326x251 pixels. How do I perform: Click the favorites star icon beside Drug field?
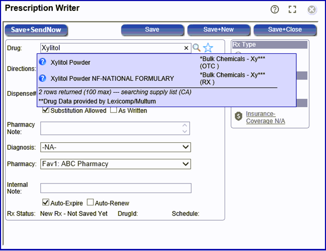[208, 48]
